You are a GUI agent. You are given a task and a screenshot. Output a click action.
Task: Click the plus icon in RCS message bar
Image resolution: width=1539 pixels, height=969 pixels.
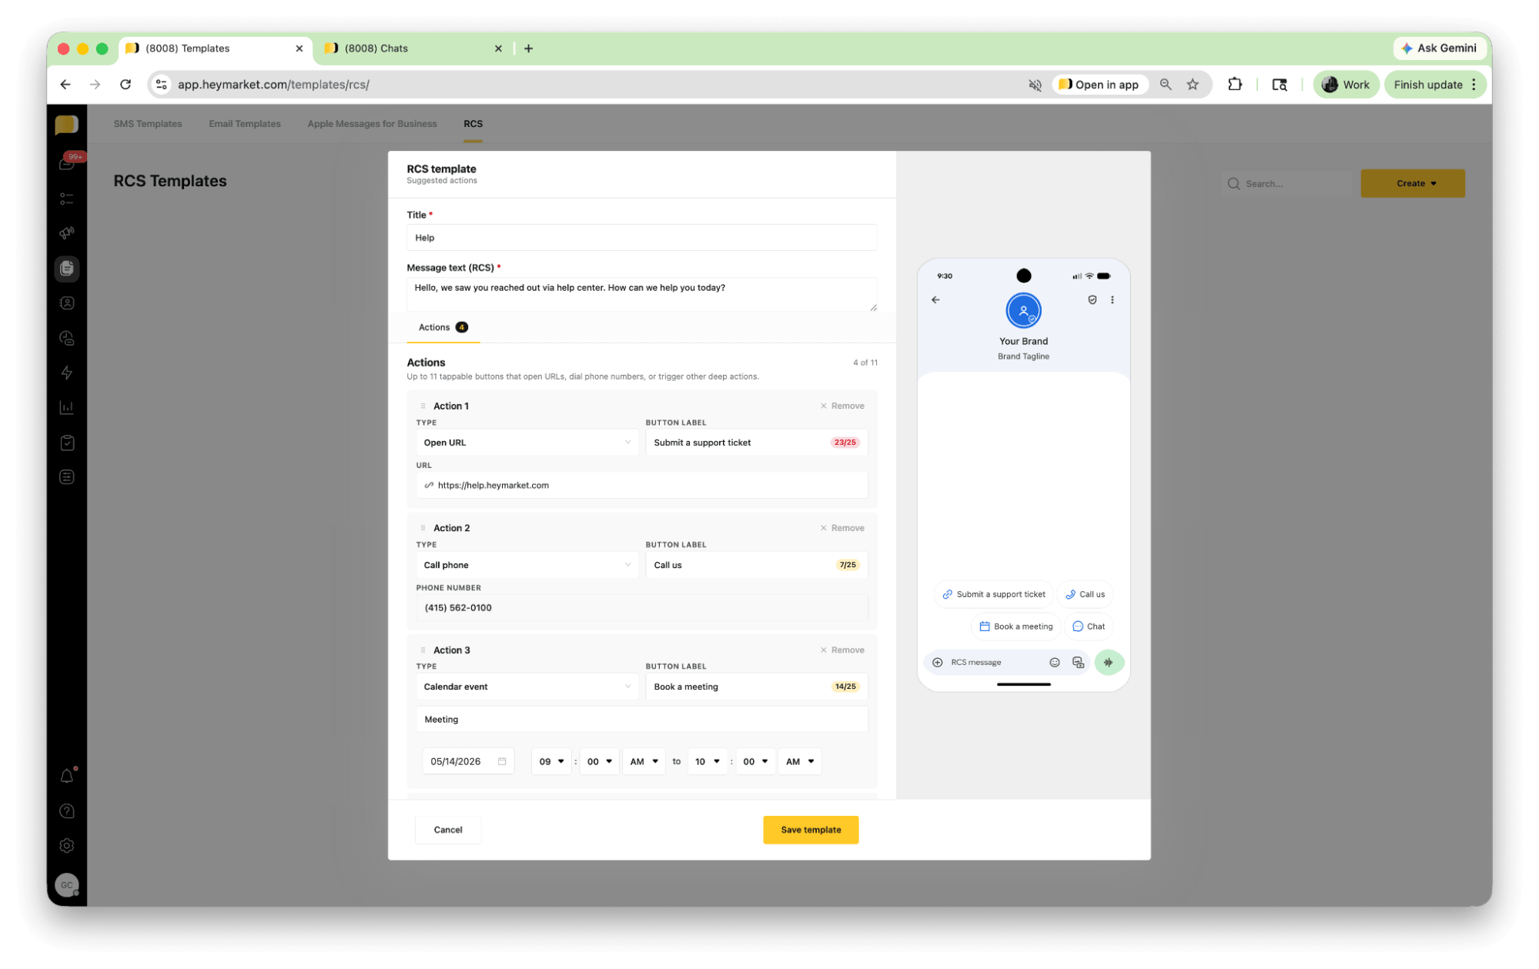[937, 663]
